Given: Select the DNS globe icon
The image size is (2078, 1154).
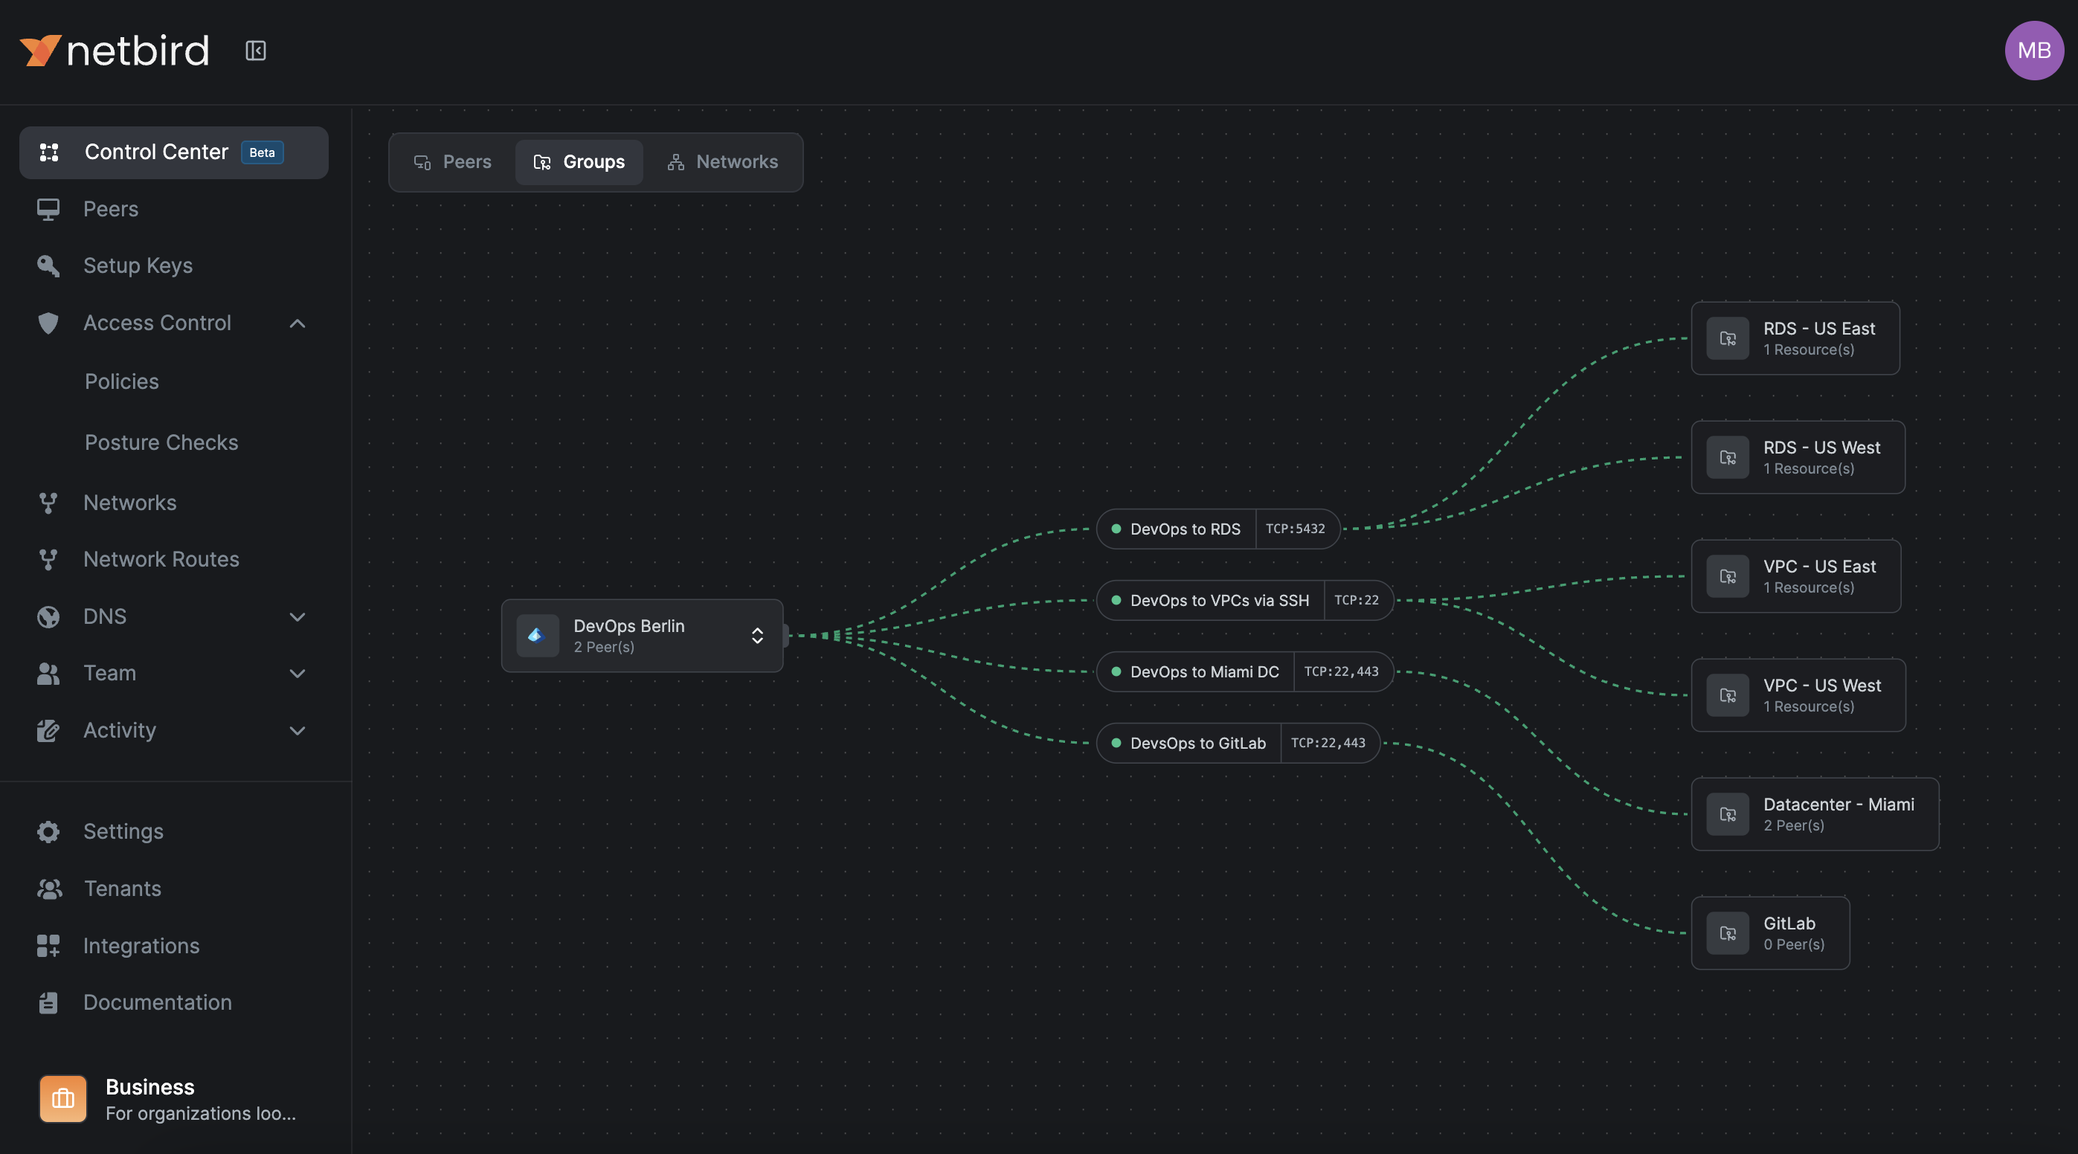Looking at the screenshot, I should (48, 616).
